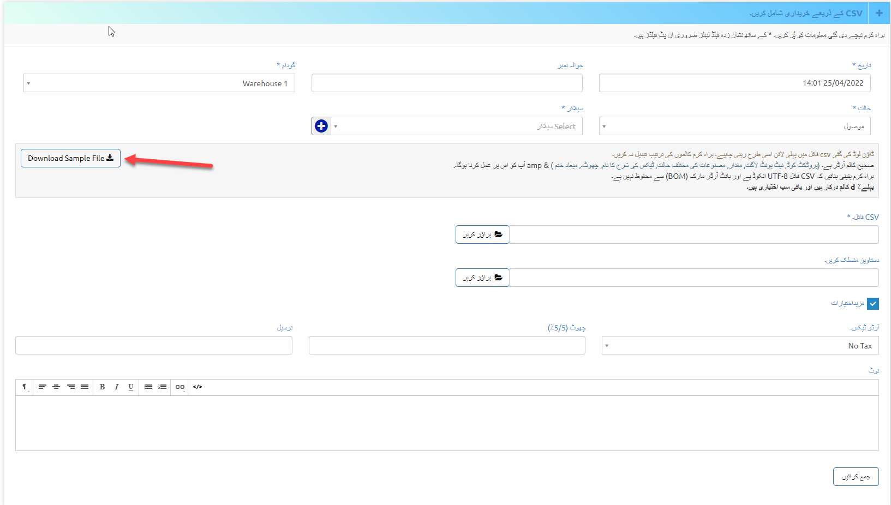Justify the note text
Screen dimensions: 891x505
click(85, 387)
